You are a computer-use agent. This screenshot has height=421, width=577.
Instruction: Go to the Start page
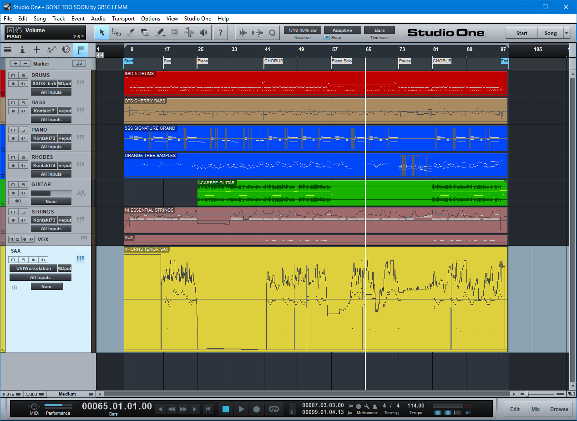[x=521, y=33]
